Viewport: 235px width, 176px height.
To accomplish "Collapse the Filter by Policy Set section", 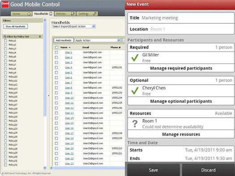I will point(40,37).
